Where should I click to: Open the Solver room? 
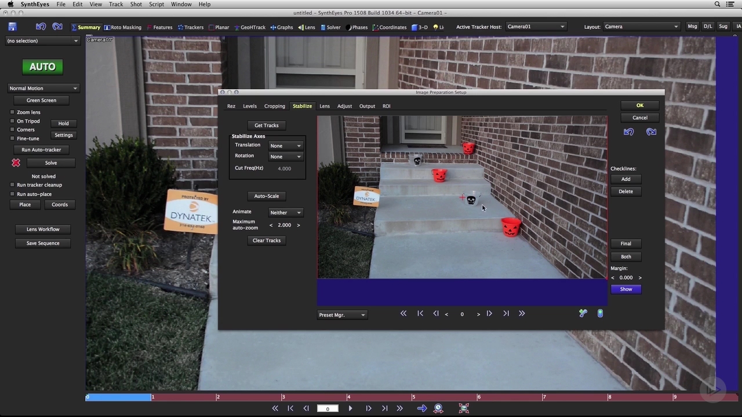(x=330, y=27)
